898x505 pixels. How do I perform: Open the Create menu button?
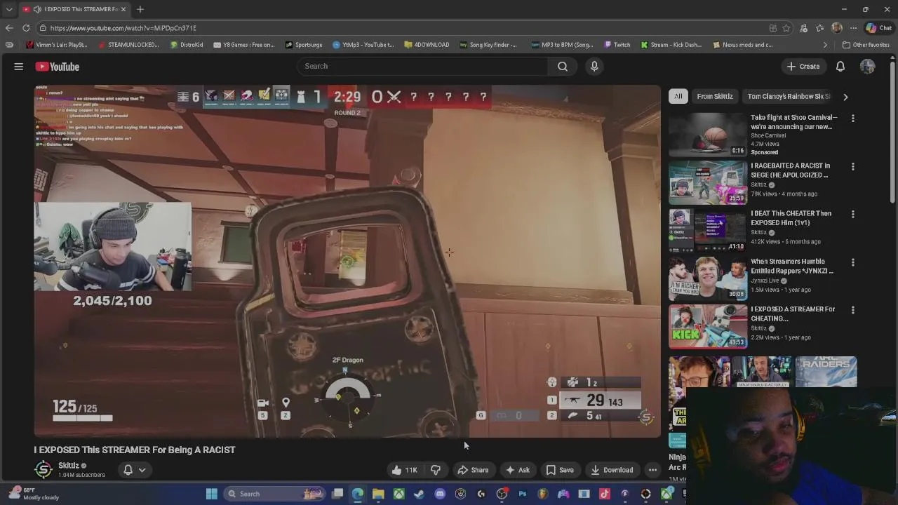point(803,67)
